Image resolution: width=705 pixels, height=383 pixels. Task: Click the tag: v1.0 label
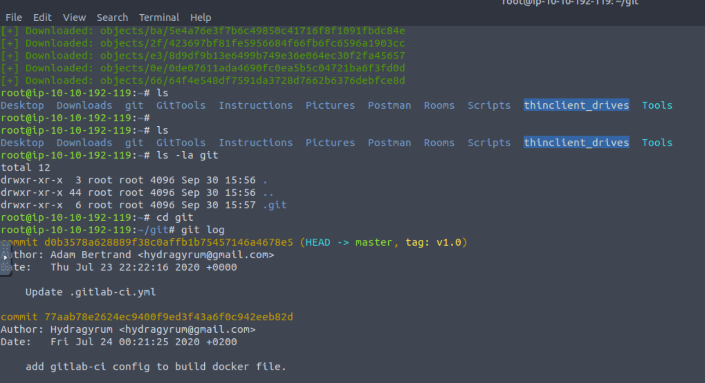433,242
